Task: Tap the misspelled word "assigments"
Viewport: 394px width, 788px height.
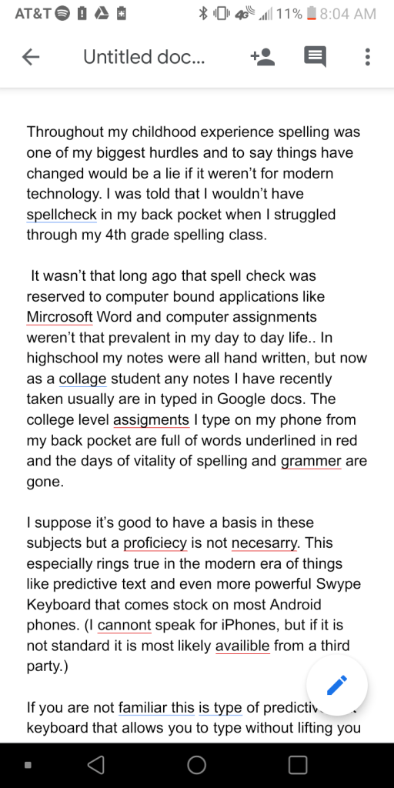Action: pos(152,419)
